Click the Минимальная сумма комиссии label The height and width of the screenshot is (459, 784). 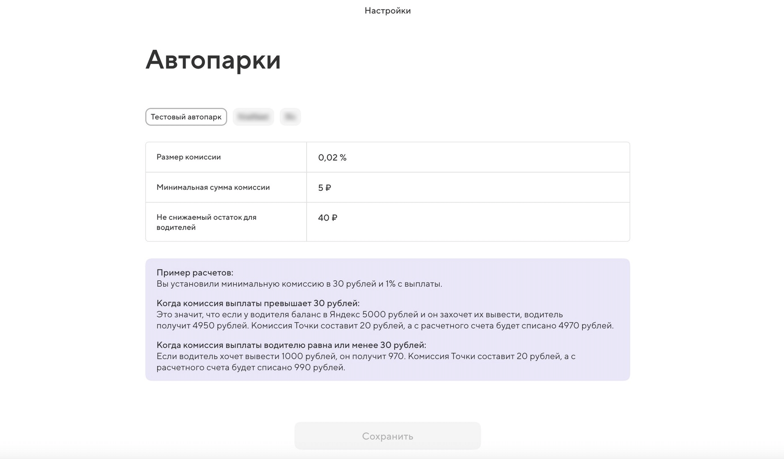pos(213,187)
